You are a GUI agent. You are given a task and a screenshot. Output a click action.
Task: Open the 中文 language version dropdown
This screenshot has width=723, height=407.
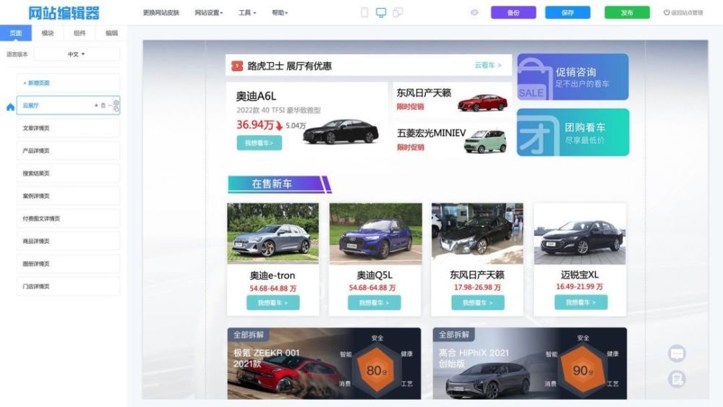click(77, 54)
